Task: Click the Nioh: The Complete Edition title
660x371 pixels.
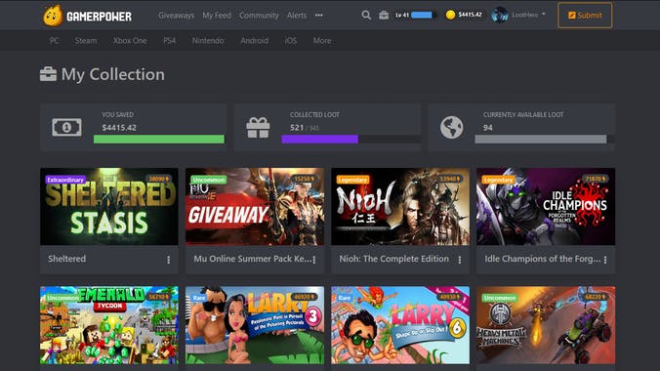Action: point(394,259)
